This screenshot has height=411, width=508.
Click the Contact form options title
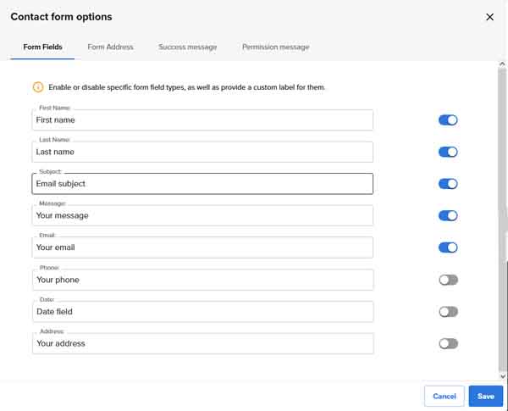click(61, 17)
